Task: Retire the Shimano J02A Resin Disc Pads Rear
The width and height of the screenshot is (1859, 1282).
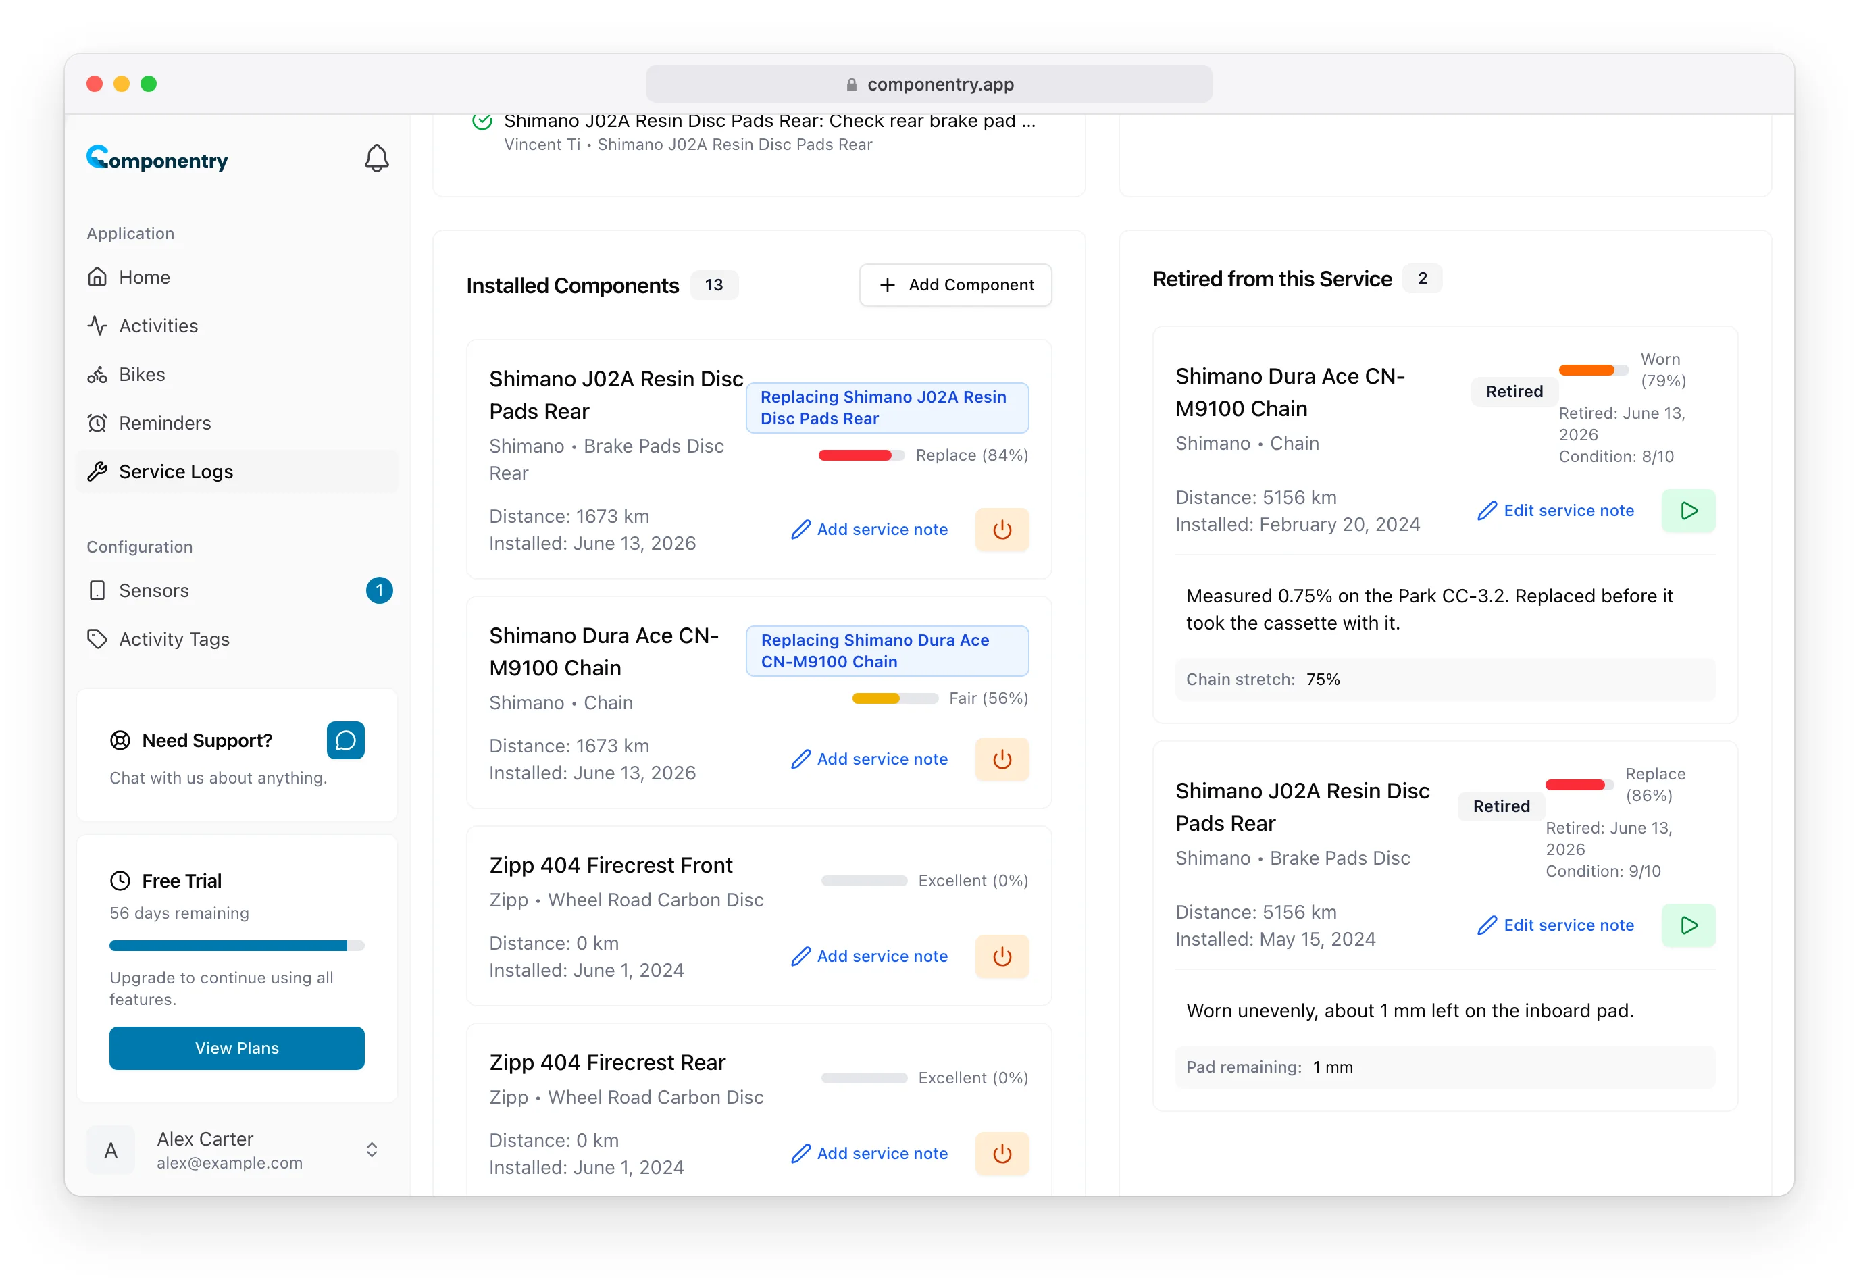Action: pos(1001,530)
